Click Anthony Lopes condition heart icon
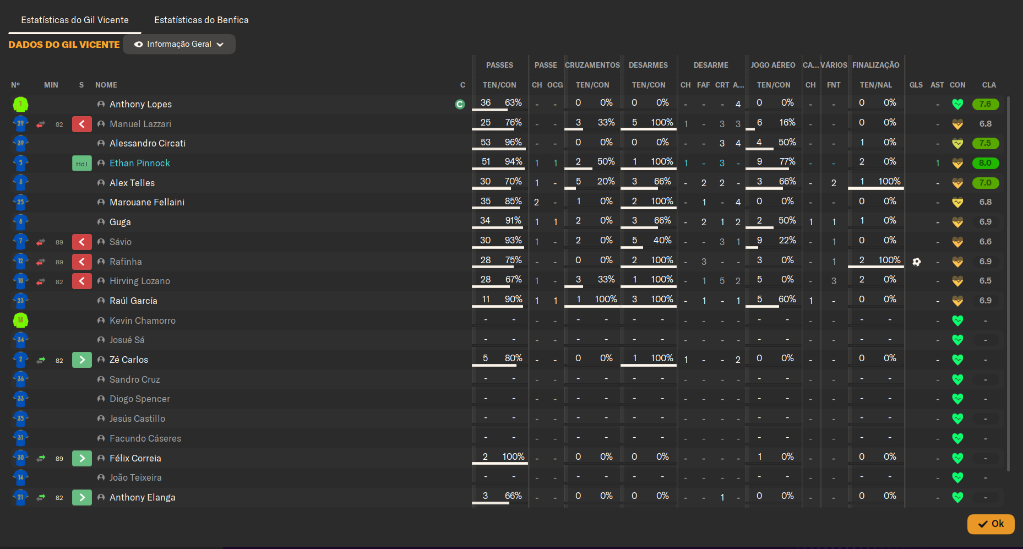Viewport: 1023px width, 549px height. (x=957, y=104)
